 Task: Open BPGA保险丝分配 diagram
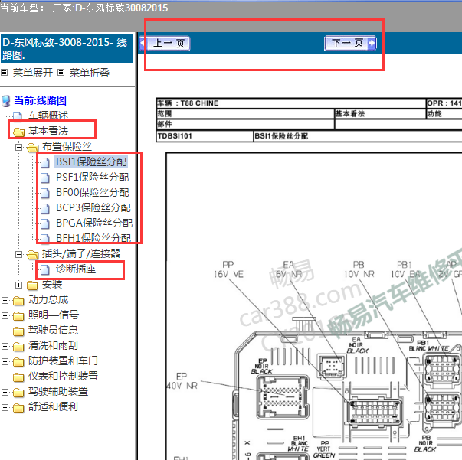[x=94, y=223]
